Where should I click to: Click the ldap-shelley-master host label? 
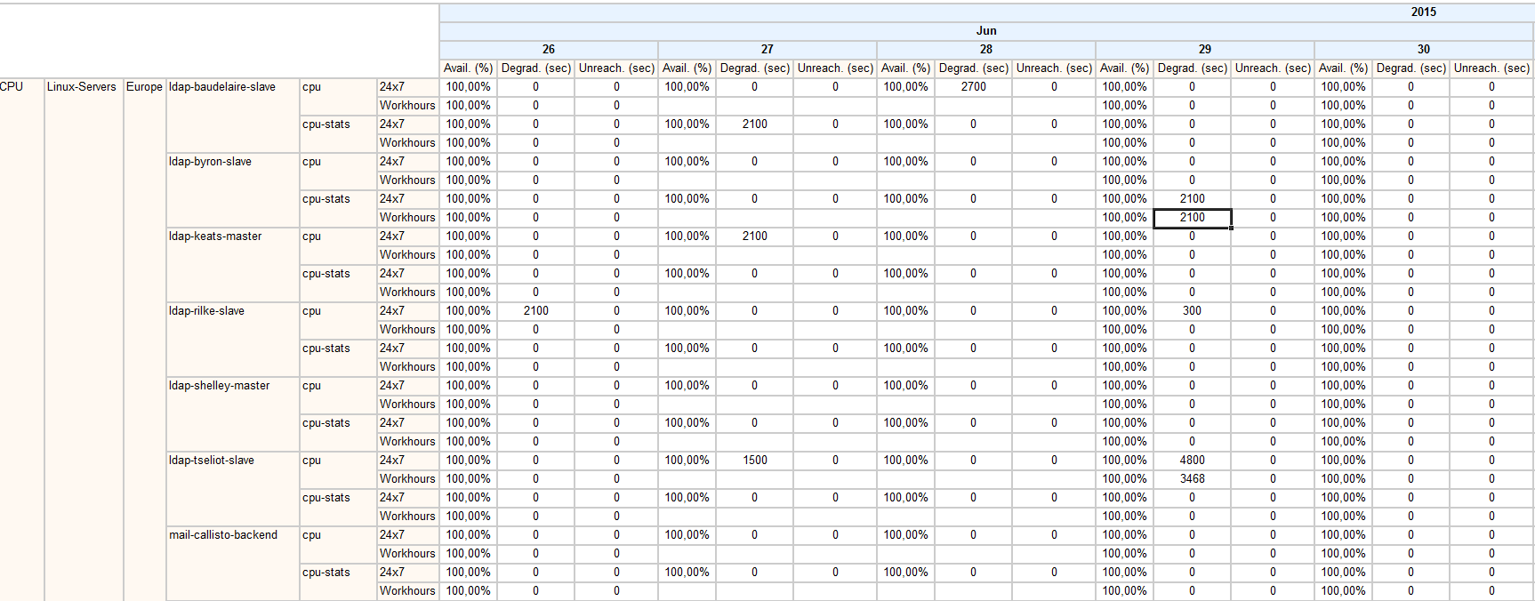[220, 386]
